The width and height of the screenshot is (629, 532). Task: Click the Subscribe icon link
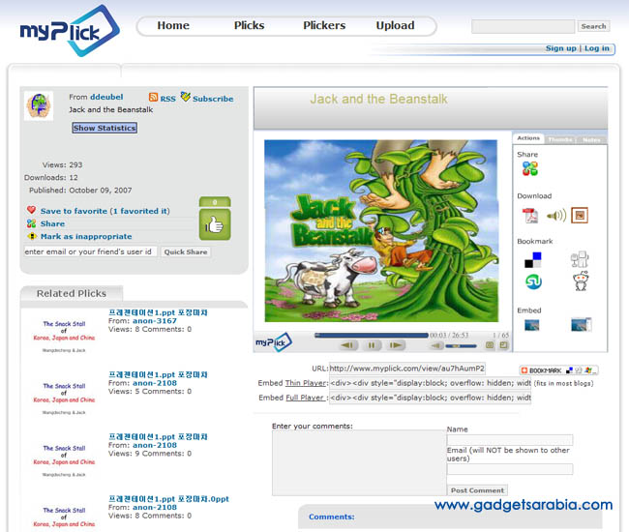(186, 97)
